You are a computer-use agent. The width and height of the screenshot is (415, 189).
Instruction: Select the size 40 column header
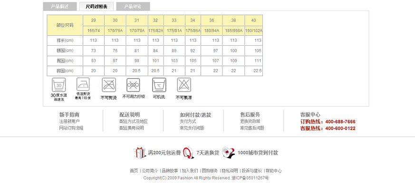253,20
